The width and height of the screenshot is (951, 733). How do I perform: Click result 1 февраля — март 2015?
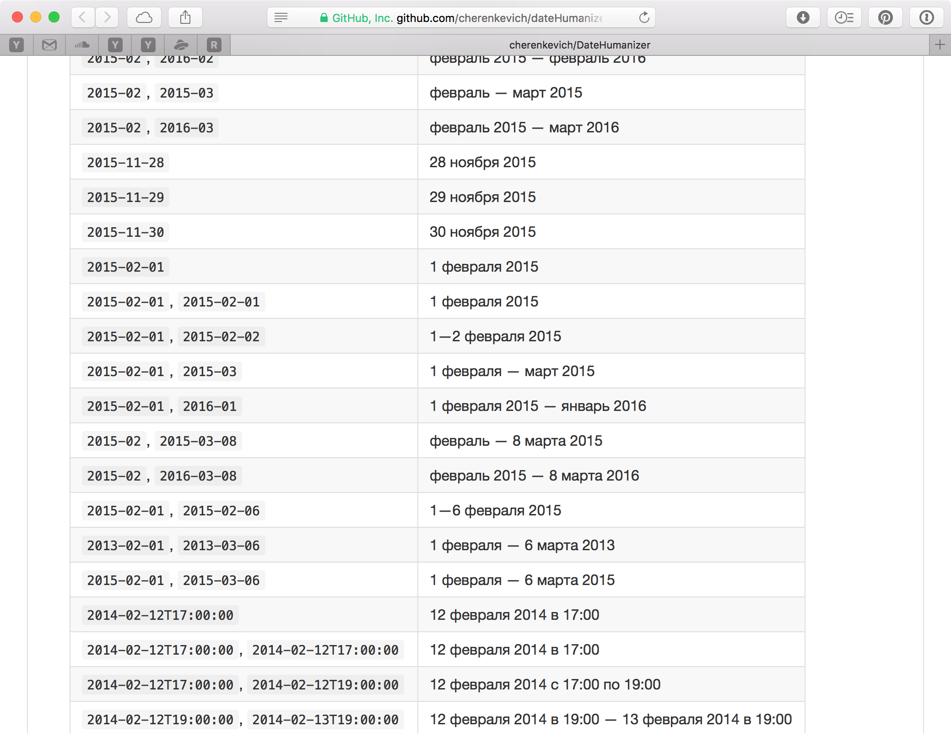[x=512, y=372]
